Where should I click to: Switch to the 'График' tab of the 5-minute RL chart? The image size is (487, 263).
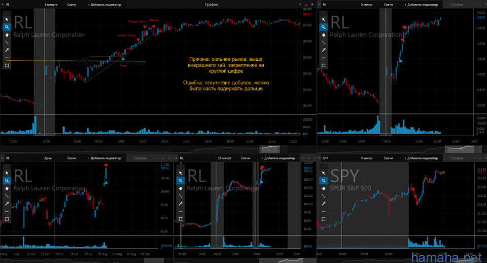457,5
